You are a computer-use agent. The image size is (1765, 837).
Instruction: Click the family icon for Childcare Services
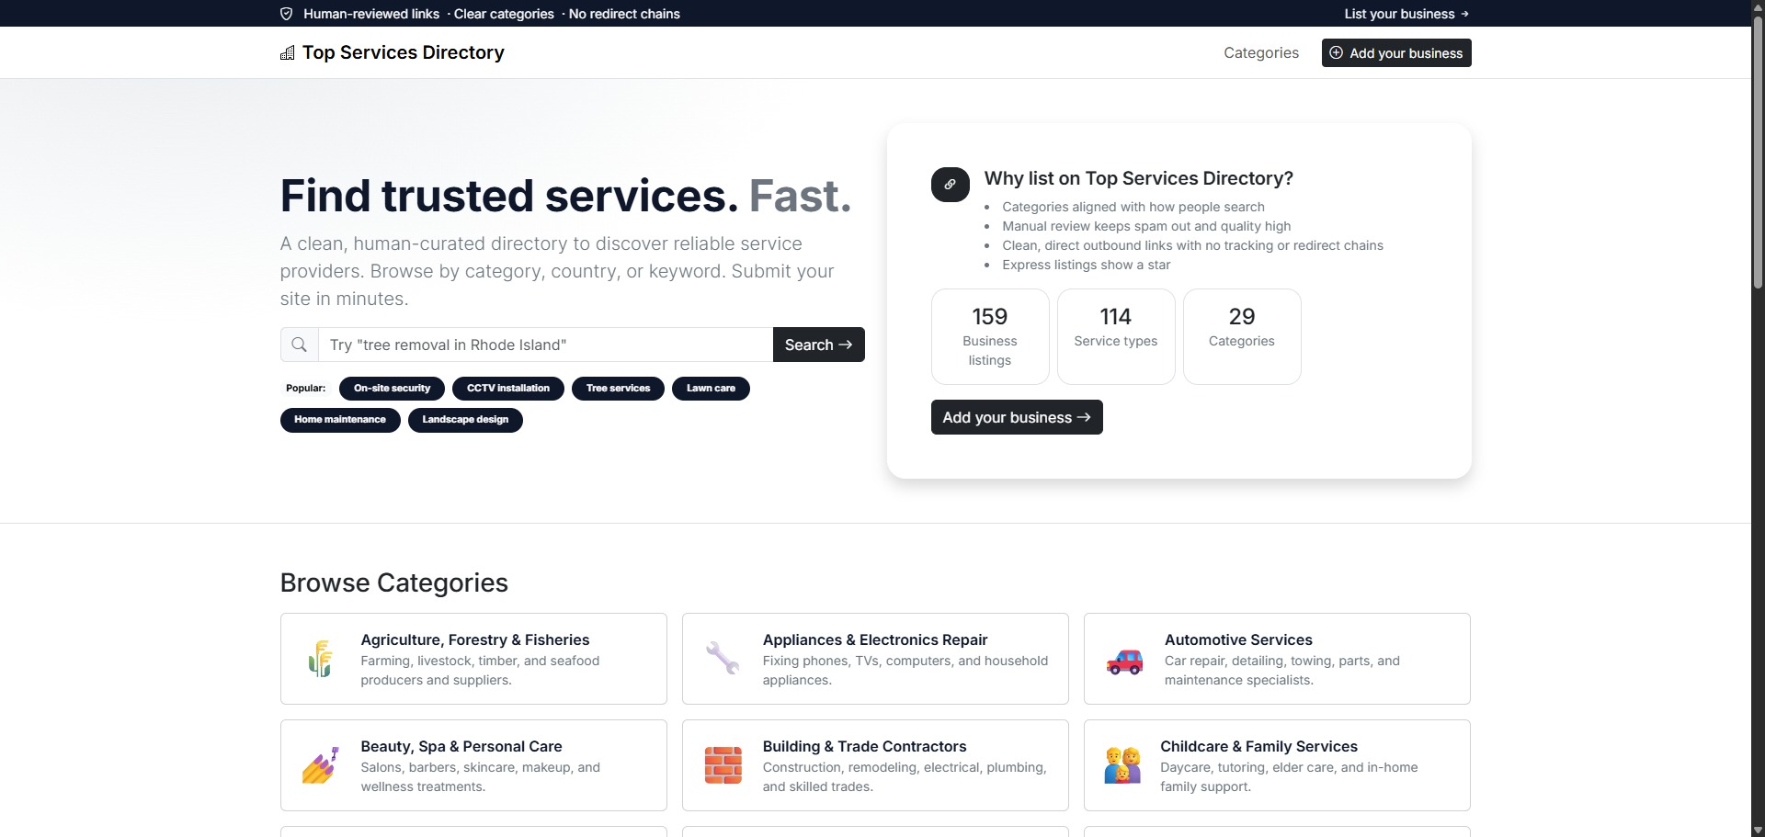(1122, 765)
